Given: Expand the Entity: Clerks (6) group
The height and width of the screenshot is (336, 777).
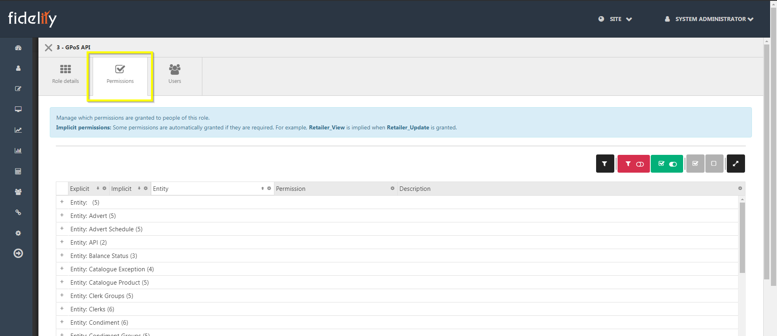Looking at the screenshot, I should pos(62,309).
